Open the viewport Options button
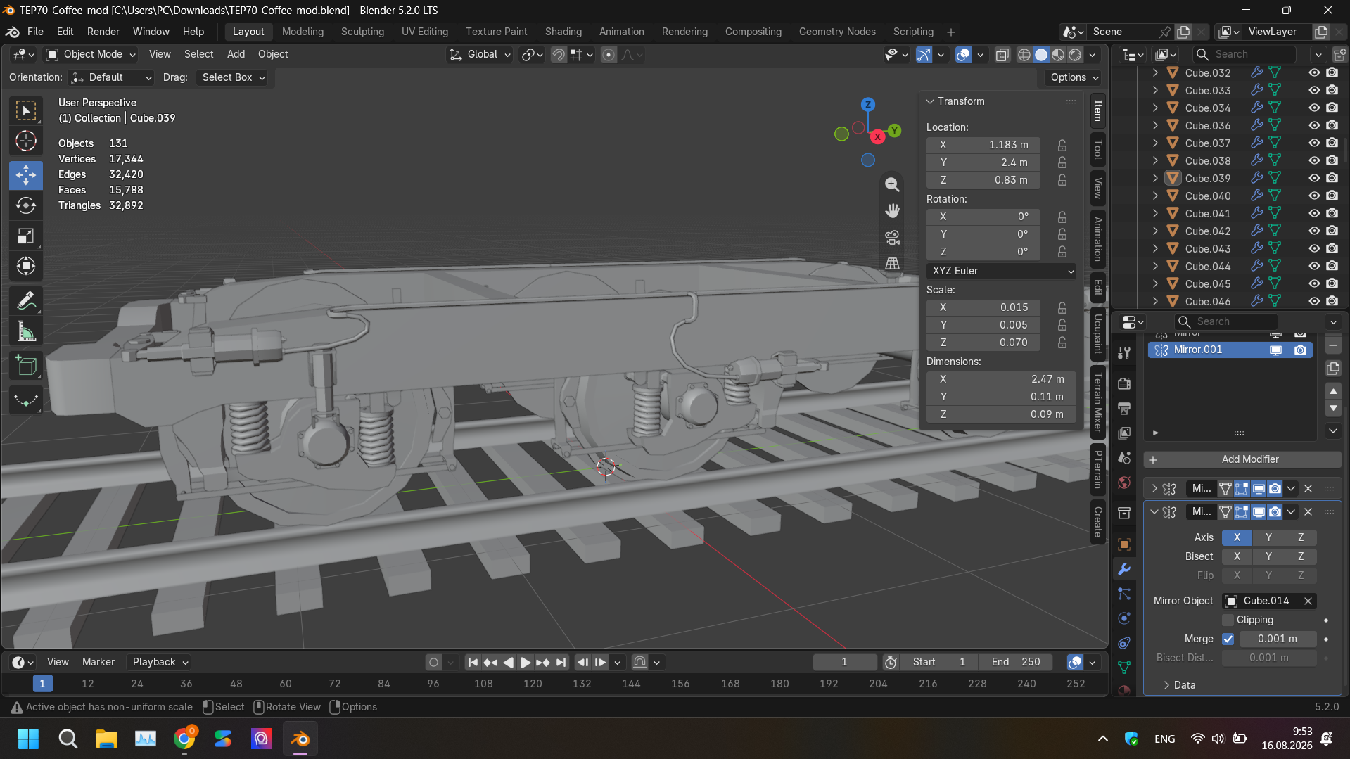The width and height of the screenshot is (1350, 759). [1074, 77]
